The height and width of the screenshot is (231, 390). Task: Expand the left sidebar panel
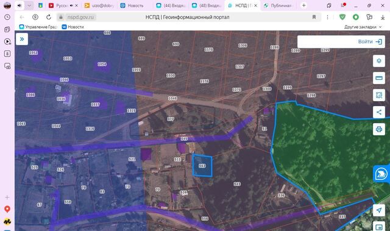click(x=22, y=39)
